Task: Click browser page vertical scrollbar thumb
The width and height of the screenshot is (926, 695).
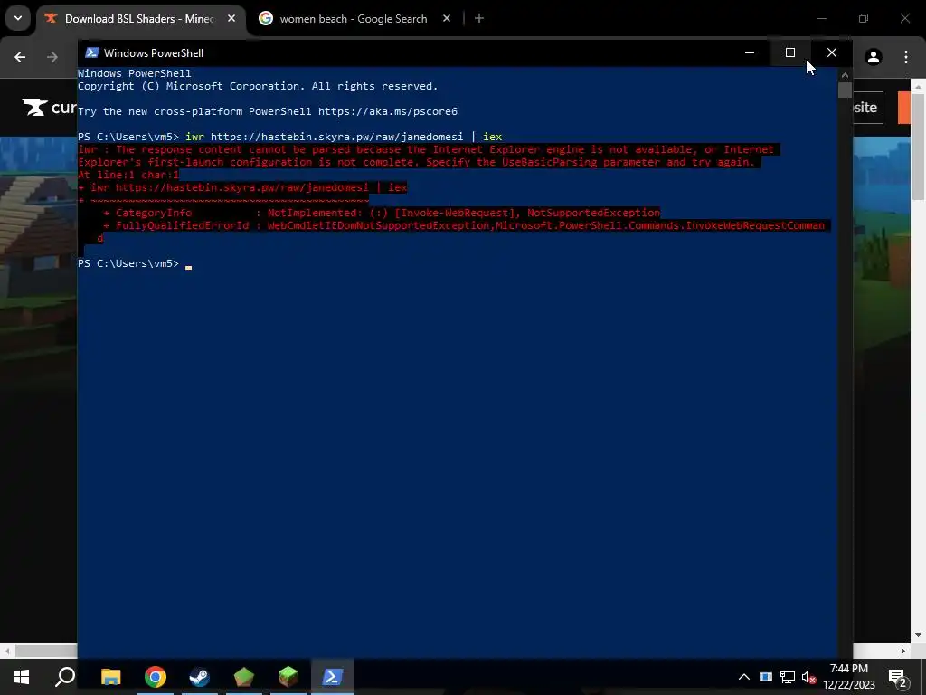Action: pos(919,147)
